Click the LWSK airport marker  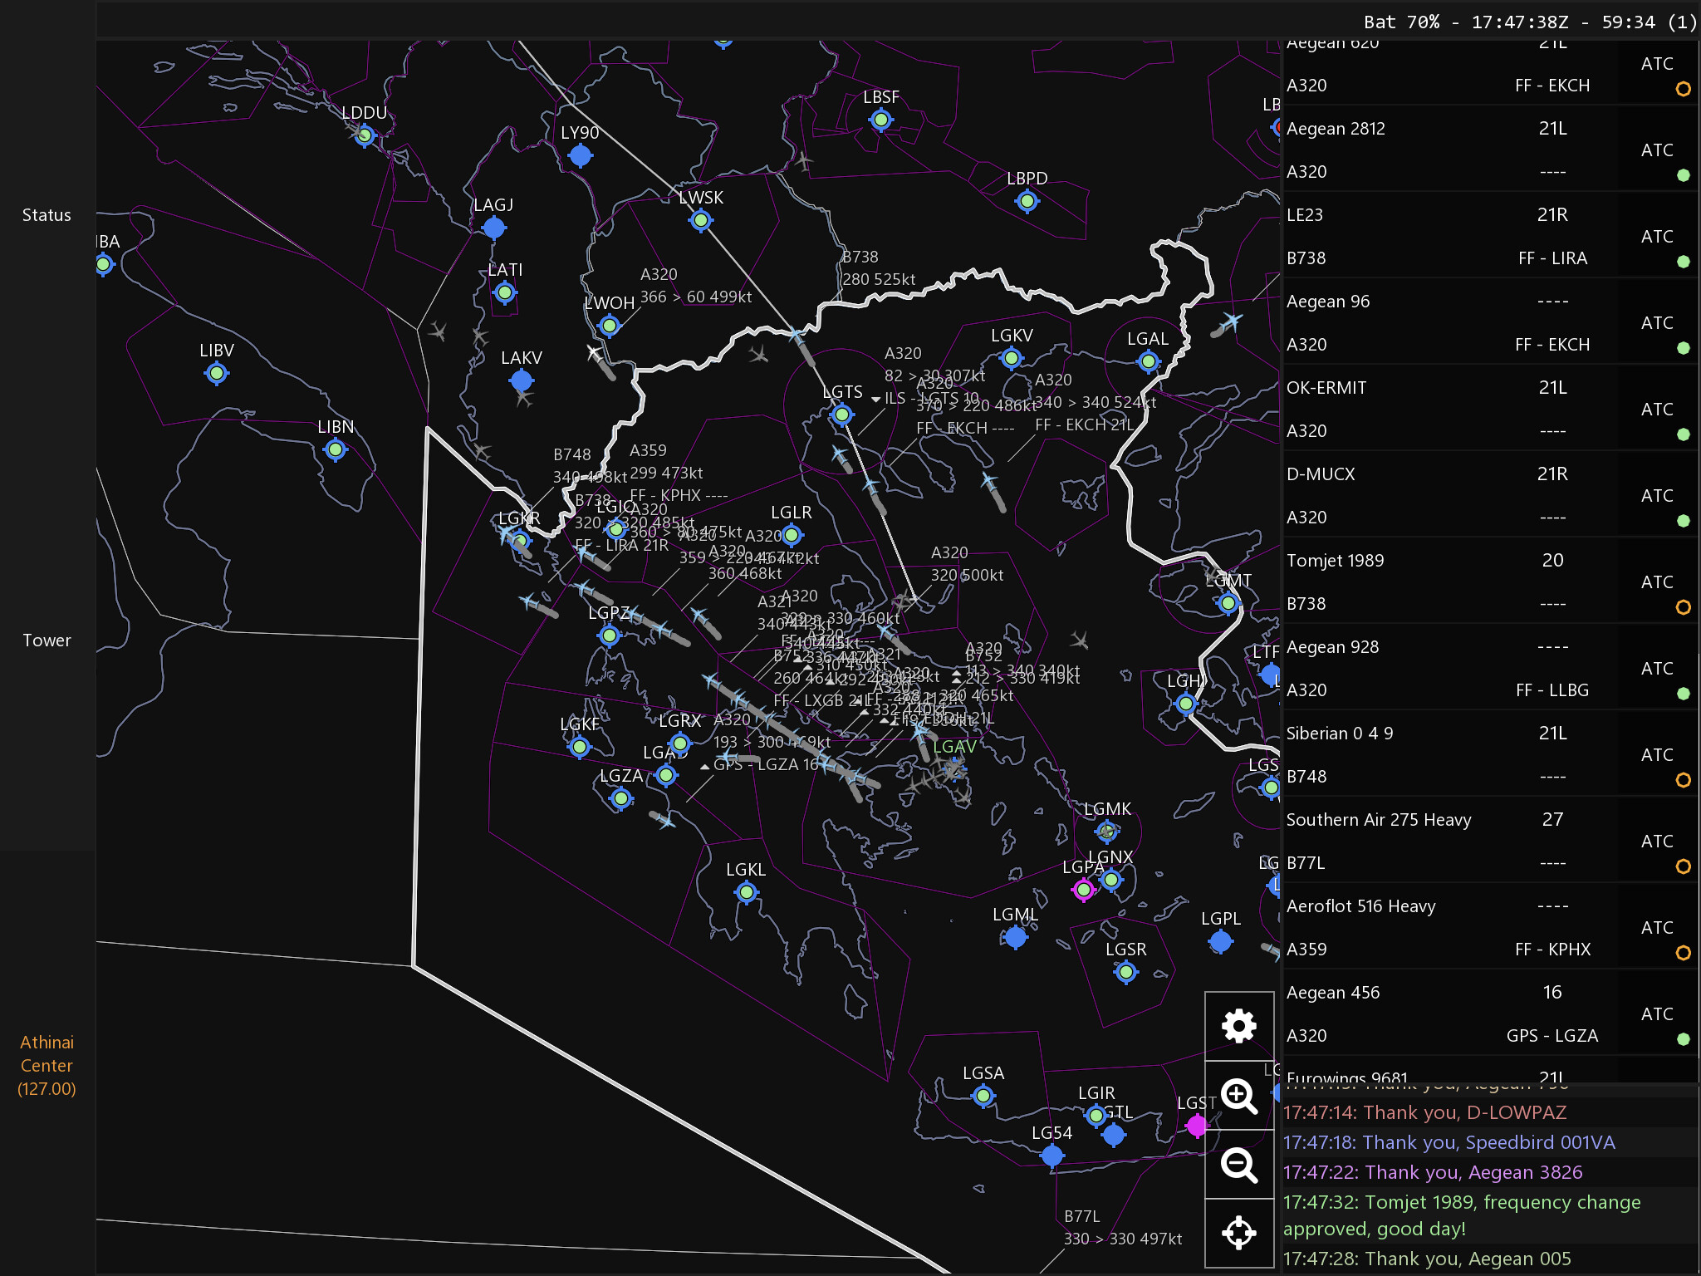click(701, 220)
